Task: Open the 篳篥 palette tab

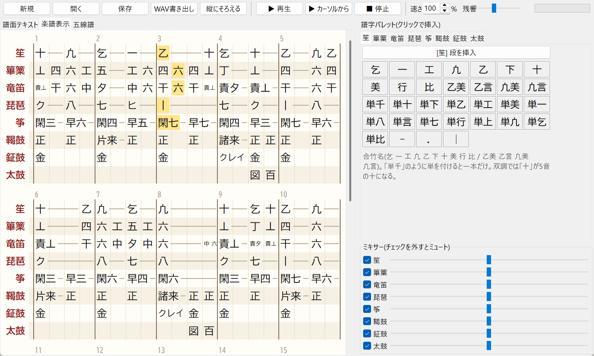Action: [x=380, y=38]
